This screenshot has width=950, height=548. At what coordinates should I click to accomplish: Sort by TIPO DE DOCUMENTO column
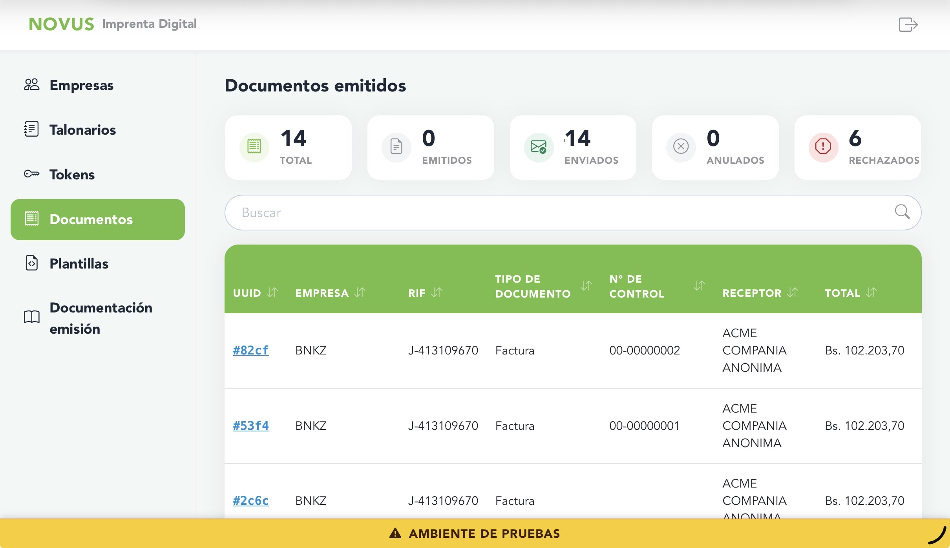[x=586, y=286]
